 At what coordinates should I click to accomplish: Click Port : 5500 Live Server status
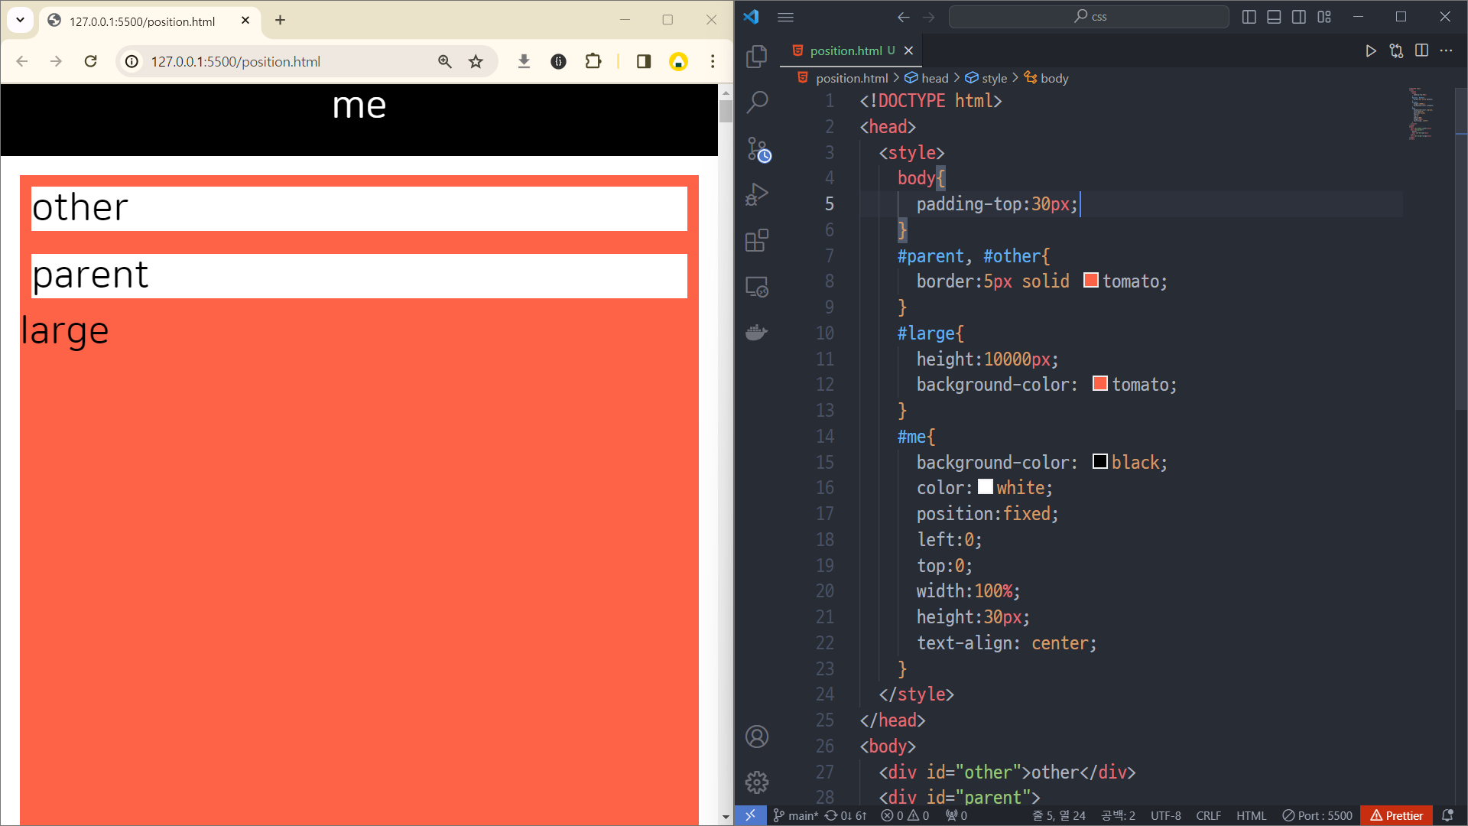(x=1317, y=815)
